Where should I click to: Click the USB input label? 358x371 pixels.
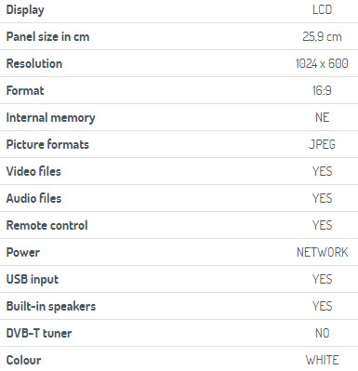(x=33, y=280)
